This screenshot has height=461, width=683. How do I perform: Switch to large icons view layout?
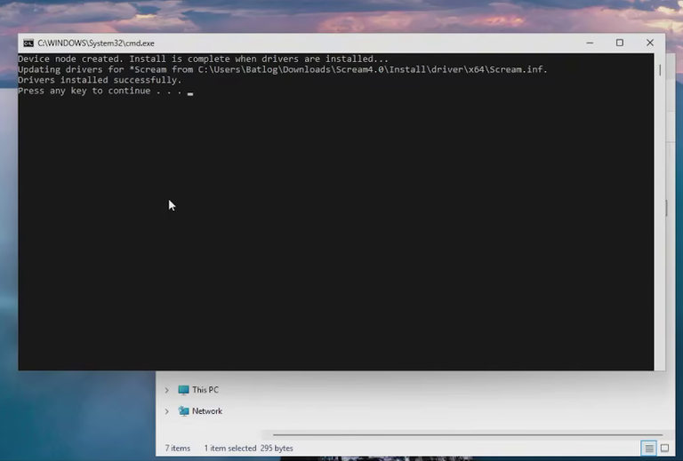point(664,448)
